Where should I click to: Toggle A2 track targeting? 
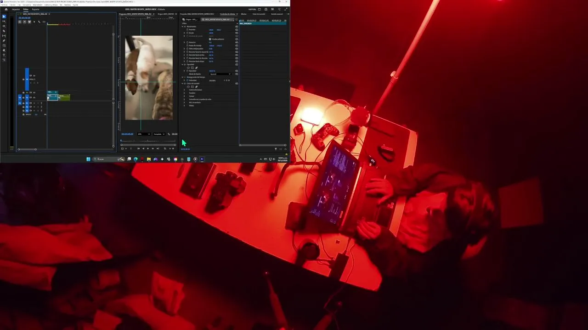pos(27,107)
